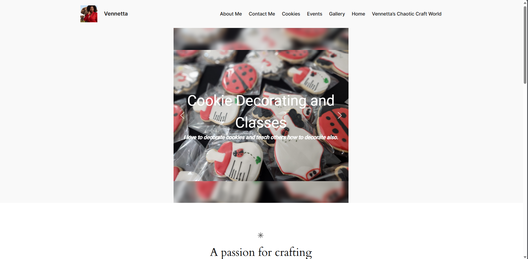528x259 pixels.
Task: Click lower scrollbar track to page down
Action: click(525, 169)
